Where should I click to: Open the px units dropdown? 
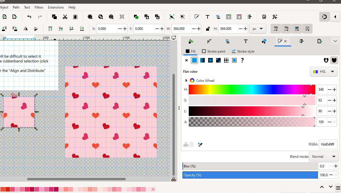258,29
